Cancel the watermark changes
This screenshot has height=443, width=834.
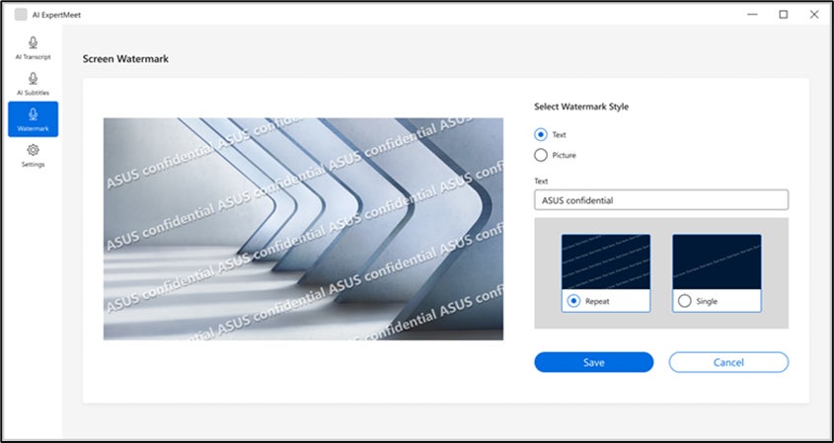[x=728, y=362]
